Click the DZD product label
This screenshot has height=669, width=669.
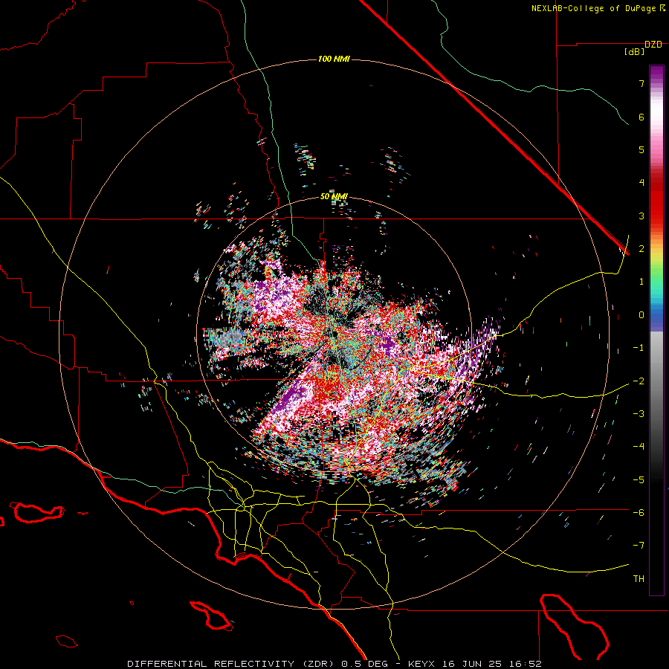coord(653,45)
